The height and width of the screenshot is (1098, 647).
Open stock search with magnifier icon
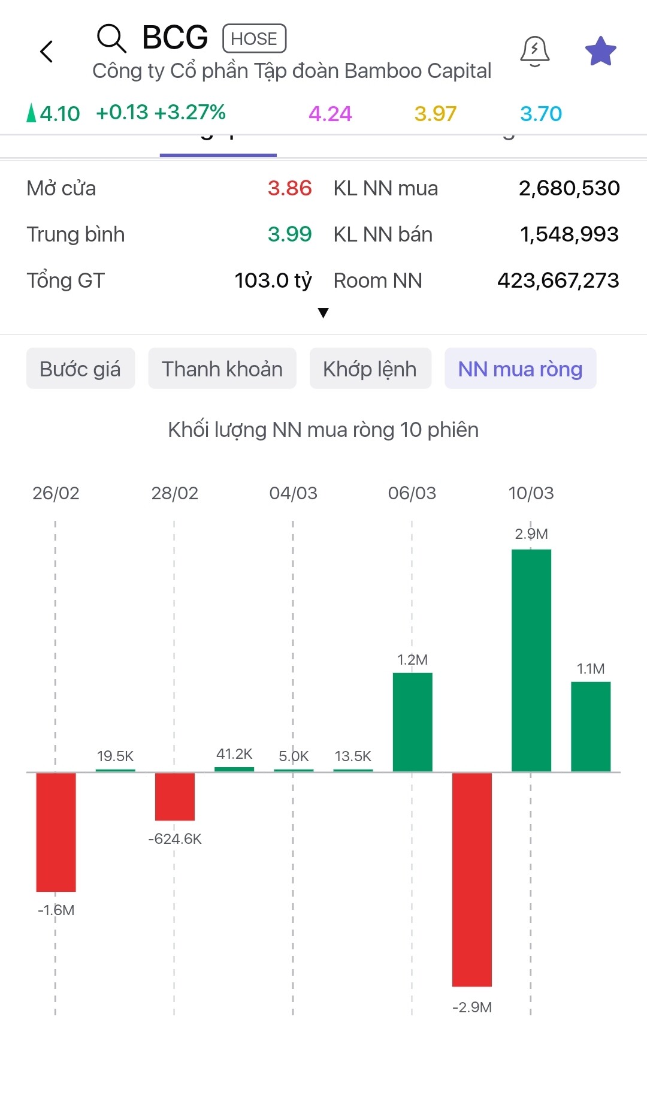click(111, 39)
